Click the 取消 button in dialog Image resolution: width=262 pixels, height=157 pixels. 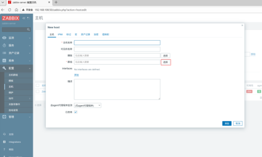tap(238, 124)
